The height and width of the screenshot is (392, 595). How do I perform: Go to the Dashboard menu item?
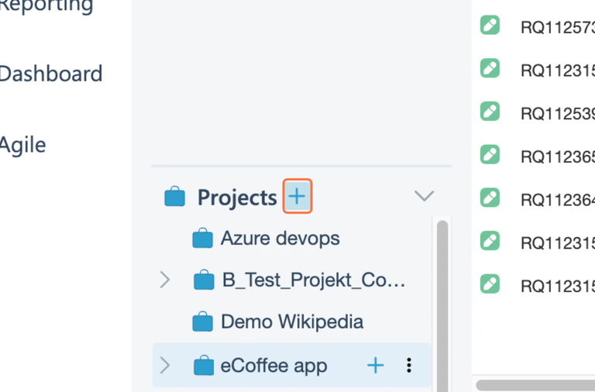(x=51, y=74)
